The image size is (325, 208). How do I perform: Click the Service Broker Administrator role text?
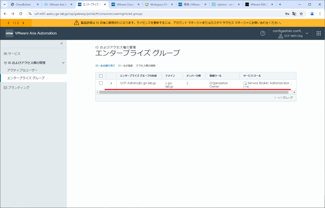268,83
